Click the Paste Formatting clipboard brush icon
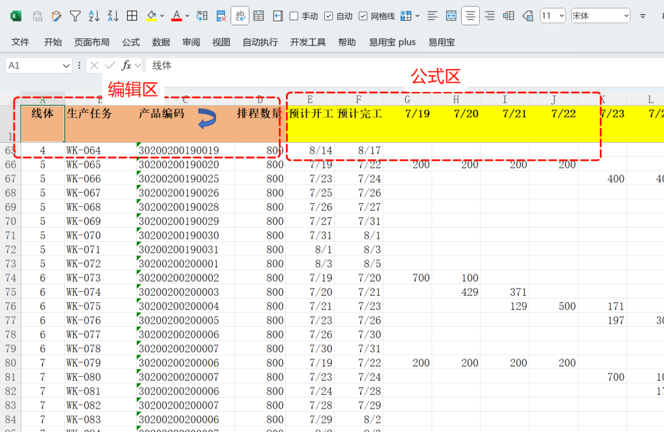The width and height of the screenshot is (664, 432). (56, 16)
